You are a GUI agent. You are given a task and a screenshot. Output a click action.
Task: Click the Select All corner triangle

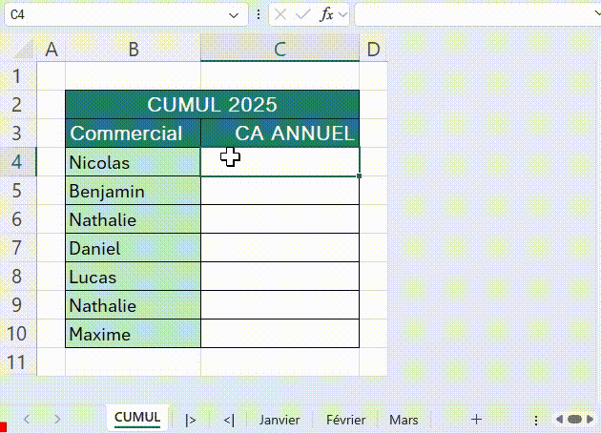click(24, 49)
